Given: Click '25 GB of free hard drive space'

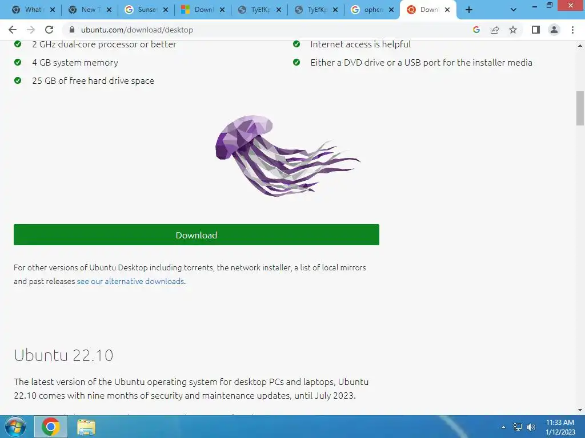Looking at the screenshot, I should pos(93,81).
